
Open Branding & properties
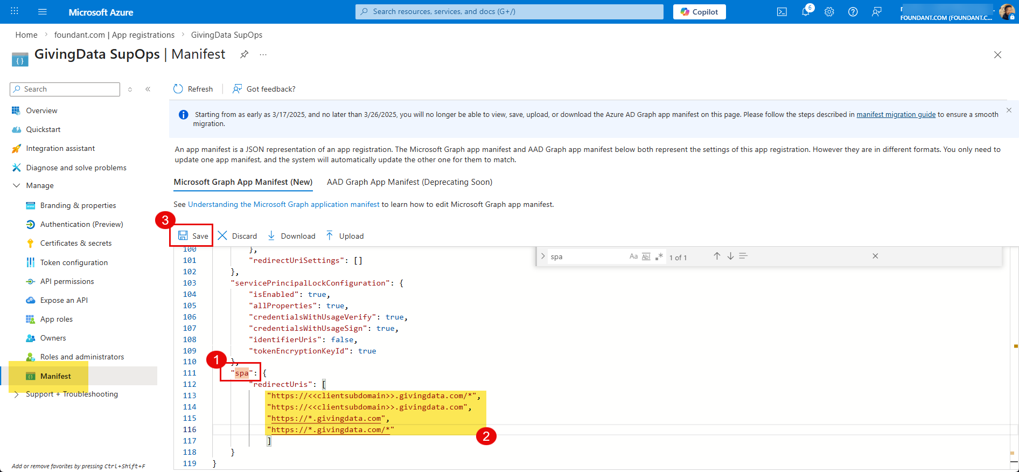point(78,205)
